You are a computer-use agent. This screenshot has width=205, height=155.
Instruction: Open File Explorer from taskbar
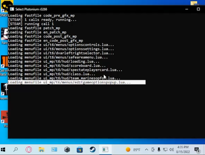(x=42, y=150)
